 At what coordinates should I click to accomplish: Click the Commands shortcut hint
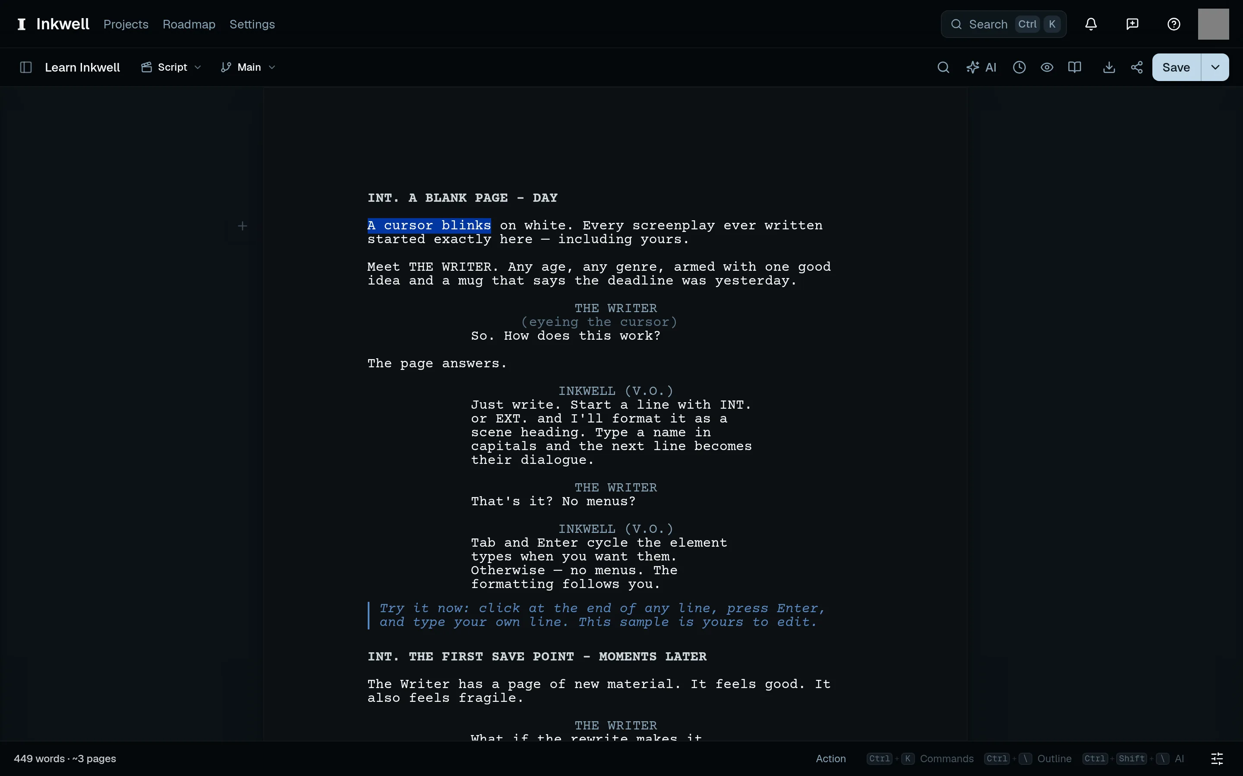(x=920, y=759)
